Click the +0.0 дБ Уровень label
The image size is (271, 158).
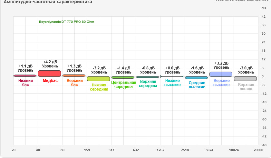click(172, 70)
